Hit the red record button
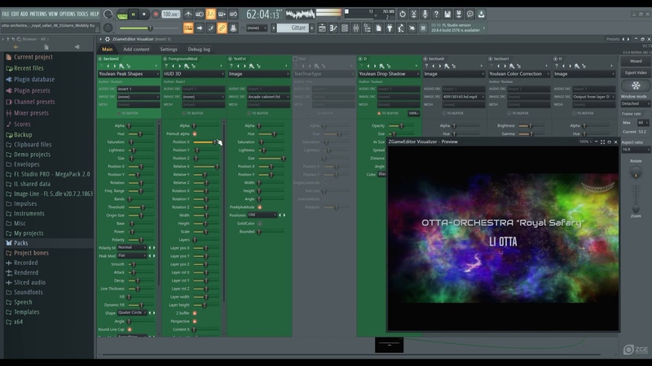Viewport: 652px width, 366px height. point(156,14)
